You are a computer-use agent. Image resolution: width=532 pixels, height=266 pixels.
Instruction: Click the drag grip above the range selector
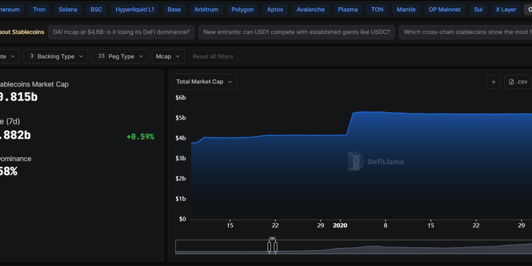(x=272, y=239)
